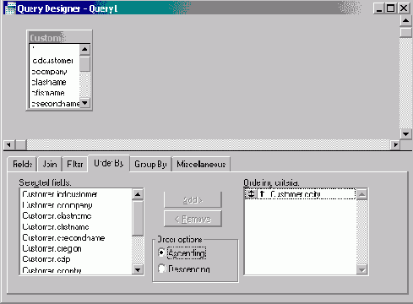This screenshot has width=413, height=304.
Task: Select Customer.ccompany in Selected fields
Action: 57,205
